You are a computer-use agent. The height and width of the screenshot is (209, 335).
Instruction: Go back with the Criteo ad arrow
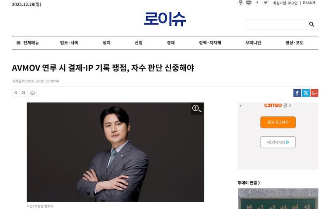point(241,106)
